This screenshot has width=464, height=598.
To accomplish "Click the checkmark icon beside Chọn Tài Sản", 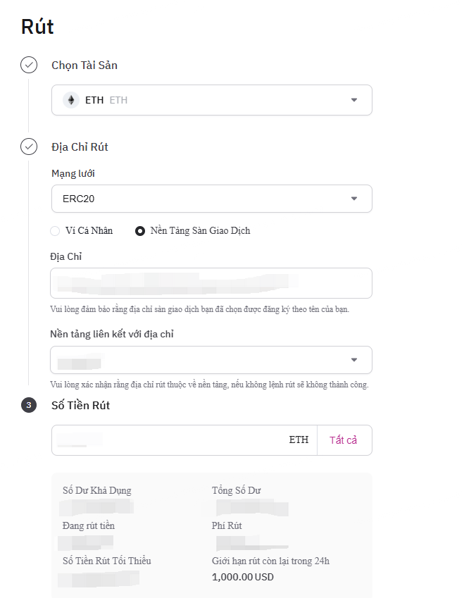I will point(29,66).
